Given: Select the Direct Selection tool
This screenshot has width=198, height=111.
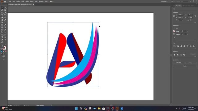Looking at the screenshot, I should coord(5,8).
